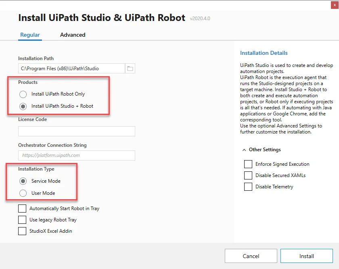The width and height of the screenshot is (339, 269).
Task: Click the Products section label
Action: tap(28, 82)
